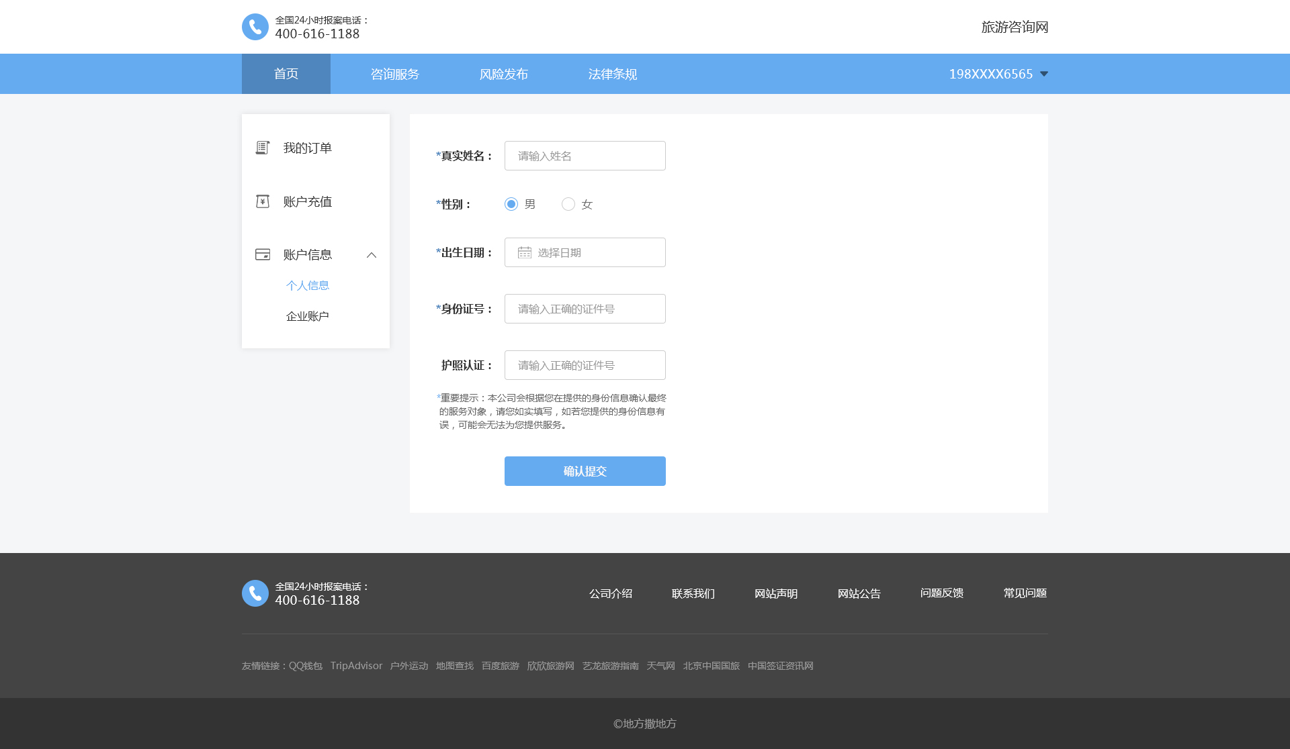The image size is (1290, 749).
Task: Click the 我的订单 order list icon
Action: (263, 148)
